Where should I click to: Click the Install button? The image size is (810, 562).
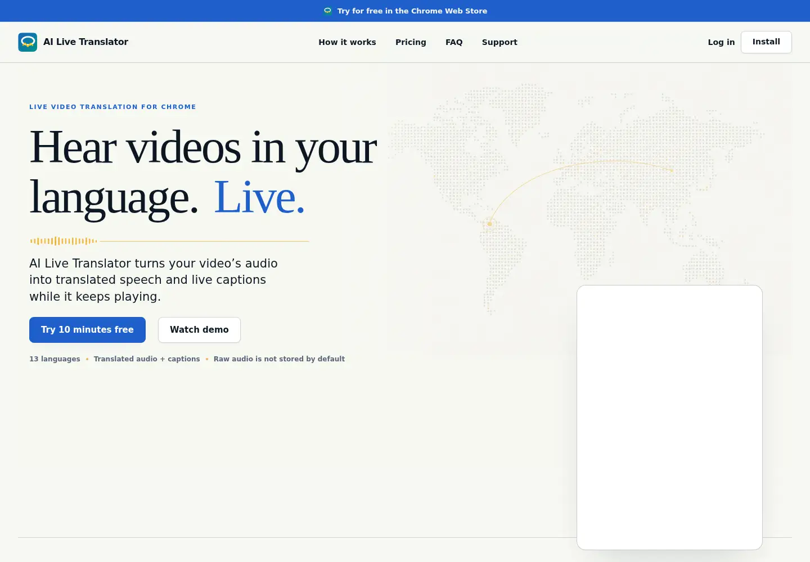766,42
